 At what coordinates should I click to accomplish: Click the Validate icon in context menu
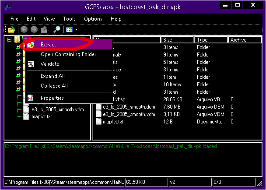(x=31, y=64)
